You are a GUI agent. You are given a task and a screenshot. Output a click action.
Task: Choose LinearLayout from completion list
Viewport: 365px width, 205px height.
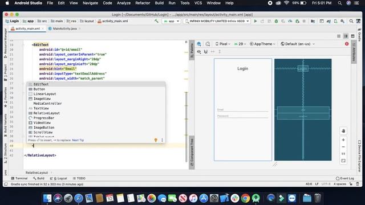point(96,94)
